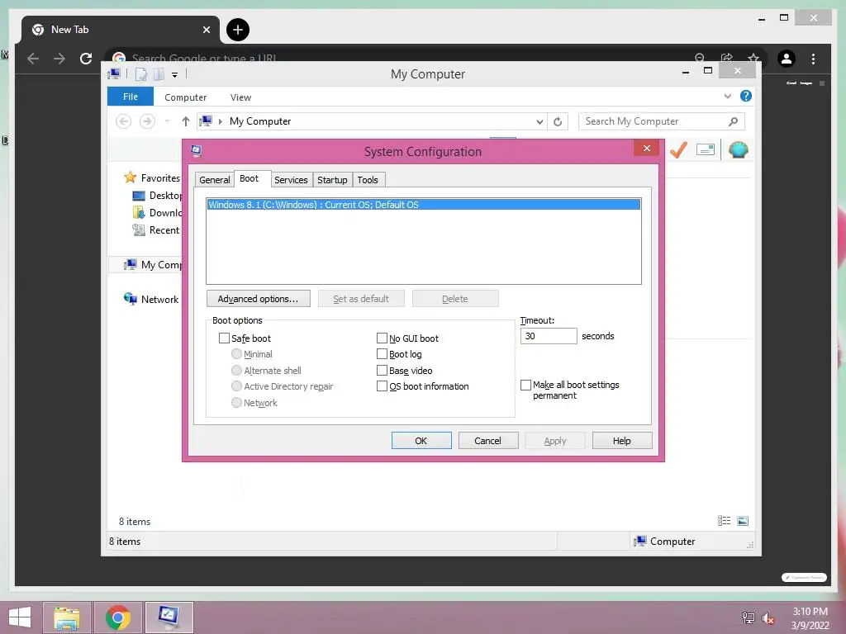846x634 pixels.
Task: Select the Minimal radio button
Action: point(236,353)
